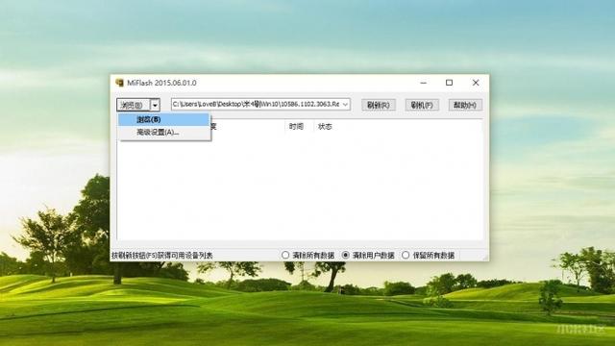Click the 状态 column header
This screenshot has height=346, width=615.
click(x=325, y=126)
